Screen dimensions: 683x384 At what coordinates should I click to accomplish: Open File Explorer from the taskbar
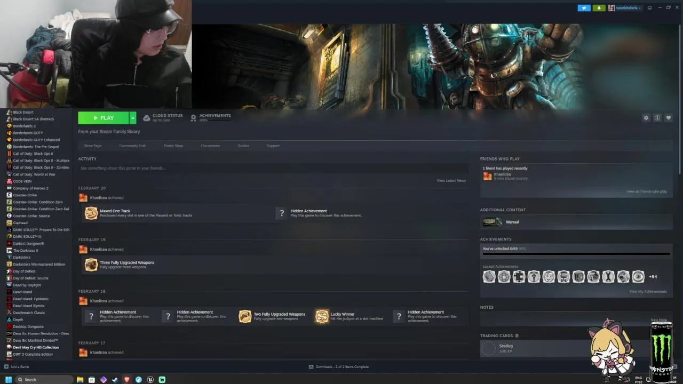pos(80,380)
